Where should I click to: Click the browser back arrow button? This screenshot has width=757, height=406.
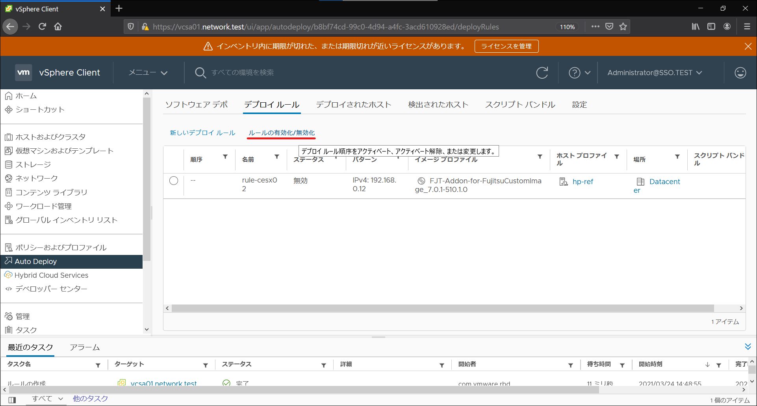pos(10,27)
